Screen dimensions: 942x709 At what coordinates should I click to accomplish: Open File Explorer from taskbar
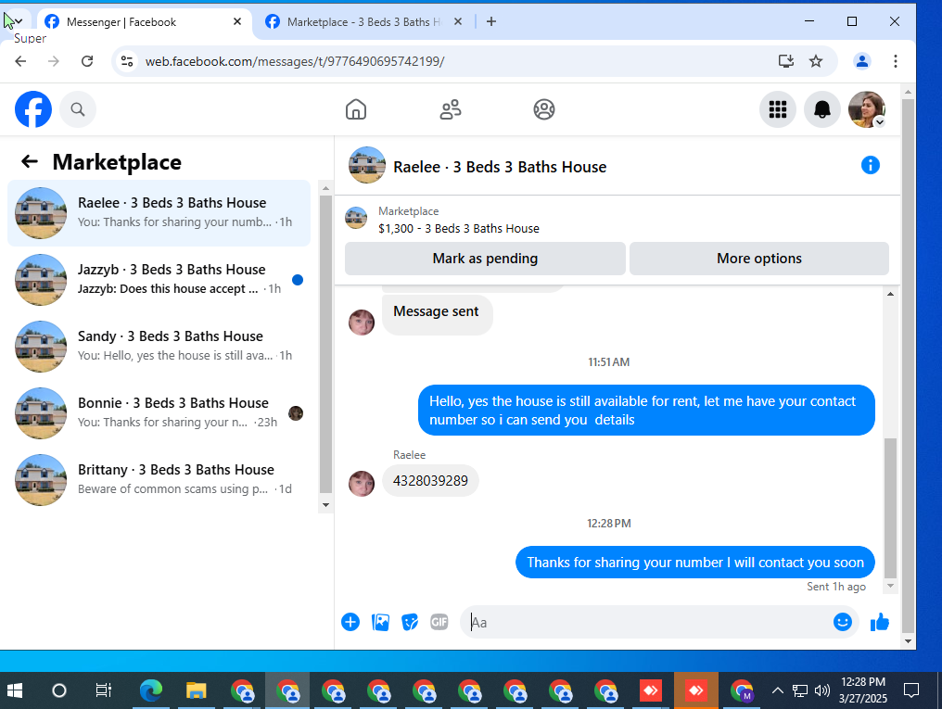[x=197, y=691]
